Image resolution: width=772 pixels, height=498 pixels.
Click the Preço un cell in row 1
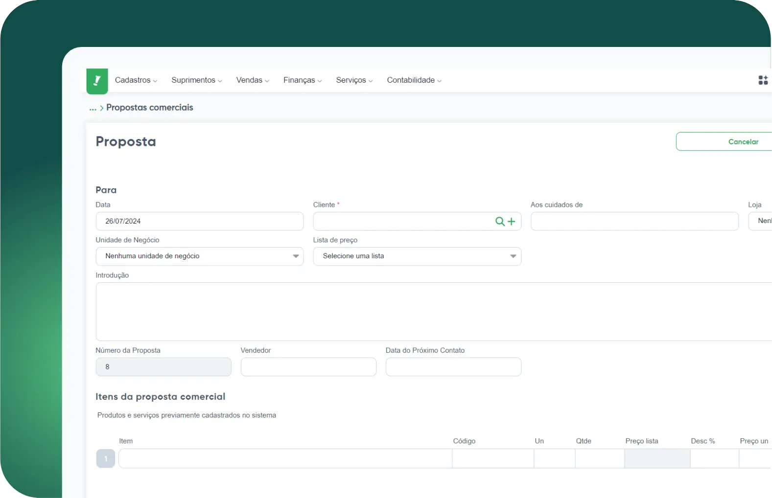755,459
